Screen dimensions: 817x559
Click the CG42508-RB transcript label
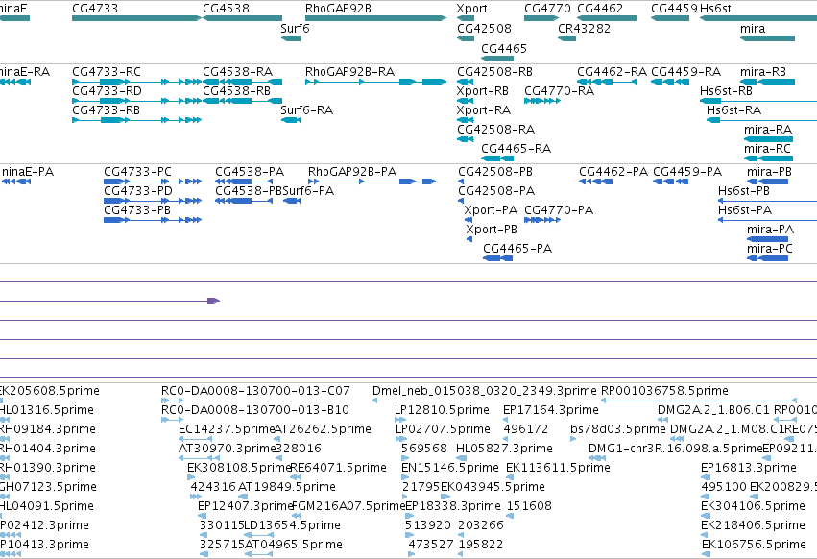coord(494,71)
